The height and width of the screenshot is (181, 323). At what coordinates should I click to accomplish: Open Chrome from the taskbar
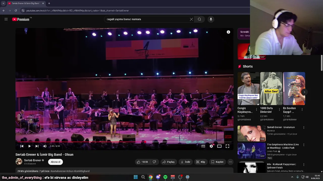[150, 177]
